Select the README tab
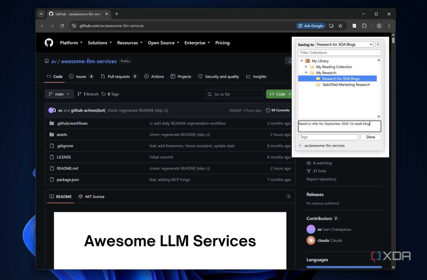This screenshot has width=427, height=280. click(61, 197)
